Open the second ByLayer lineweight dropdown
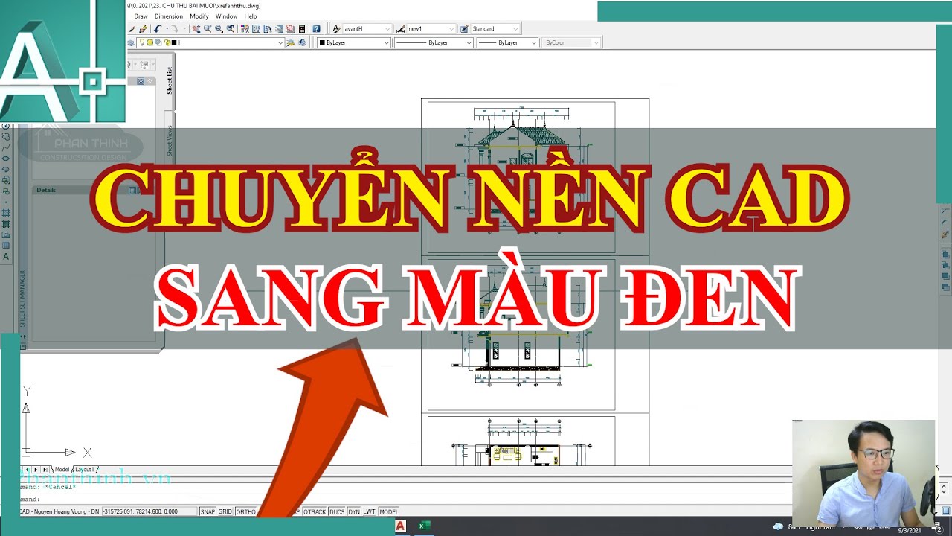 click(506, 42)
